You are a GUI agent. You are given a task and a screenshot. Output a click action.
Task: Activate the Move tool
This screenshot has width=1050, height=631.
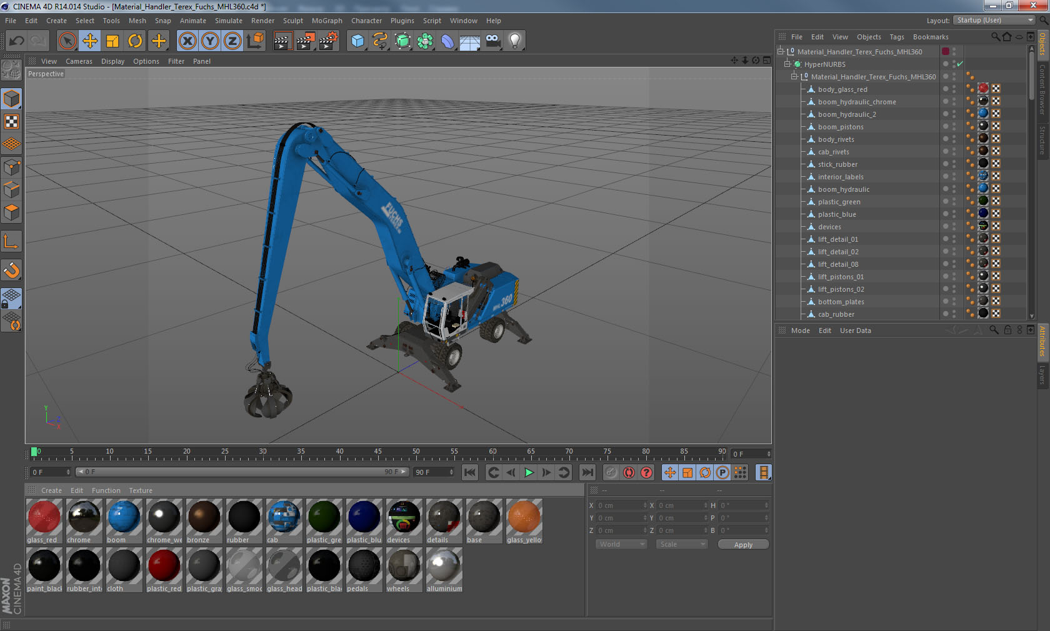90,41
